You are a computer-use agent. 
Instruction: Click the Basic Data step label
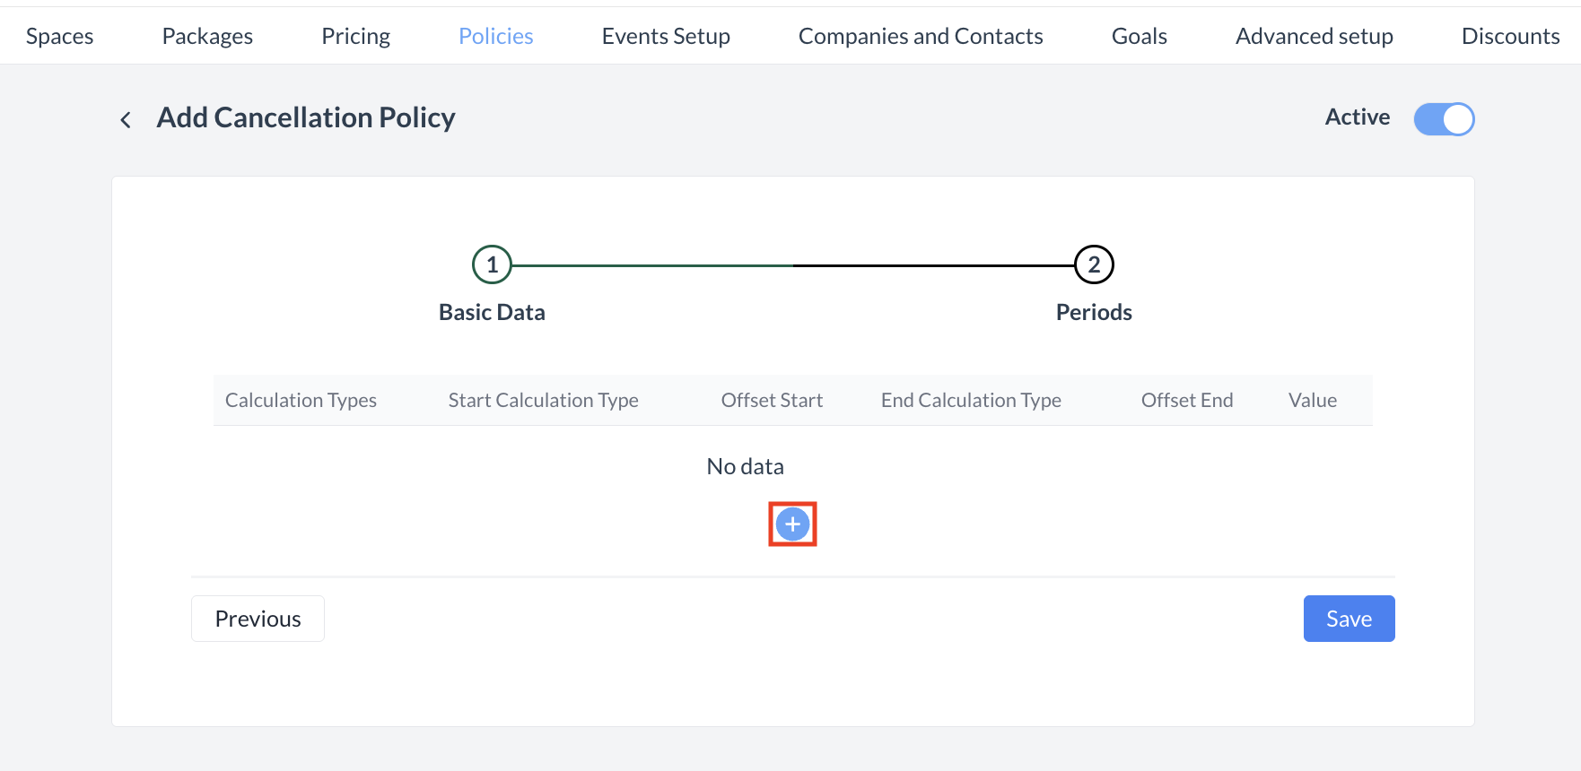(492, 312)
